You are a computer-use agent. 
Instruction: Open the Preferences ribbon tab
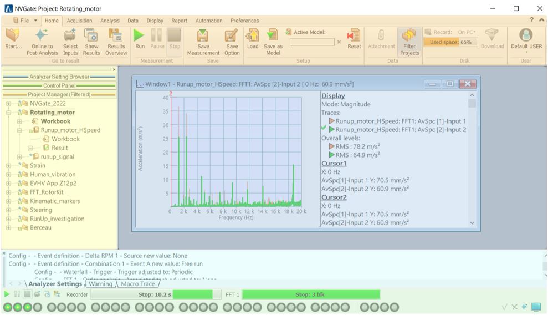point(245,21)
